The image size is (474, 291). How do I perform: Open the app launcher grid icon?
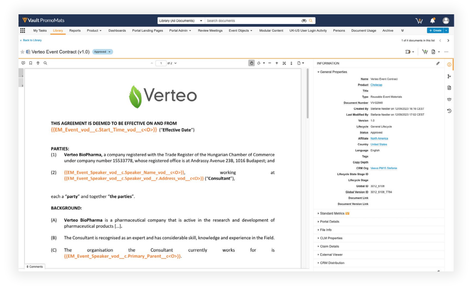23,31
